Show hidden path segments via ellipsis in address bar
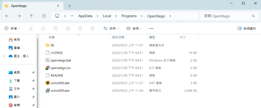This screenshot has height=108, width=261. [72, 16]
